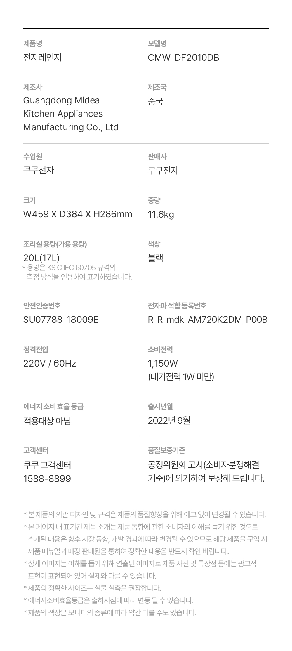Viewport: 292px width, 651px height.
Task: Click the customer center number 1588-8899
Action: (47, 479)
